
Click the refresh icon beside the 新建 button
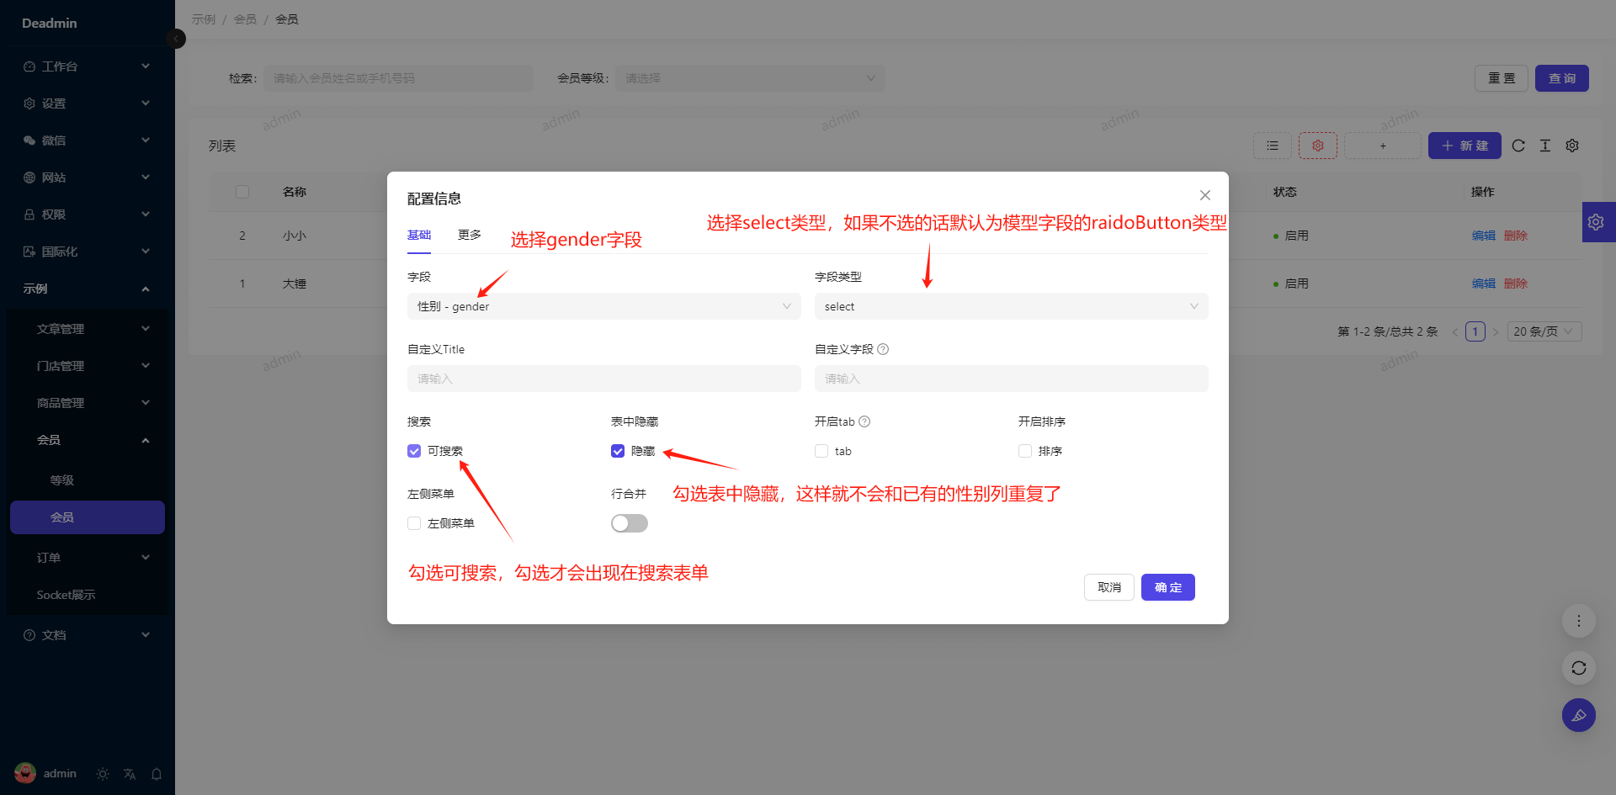click(1518, 146)
